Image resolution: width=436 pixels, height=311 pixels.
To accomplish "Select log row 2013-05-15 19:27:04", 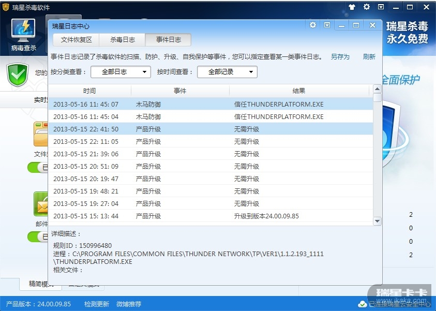I will tap(211, 203).
